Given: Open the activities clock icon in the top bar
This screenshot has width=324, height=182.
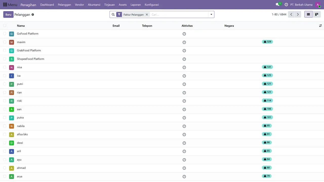Looking at the screenshot, I should click(x=286, y=5).
